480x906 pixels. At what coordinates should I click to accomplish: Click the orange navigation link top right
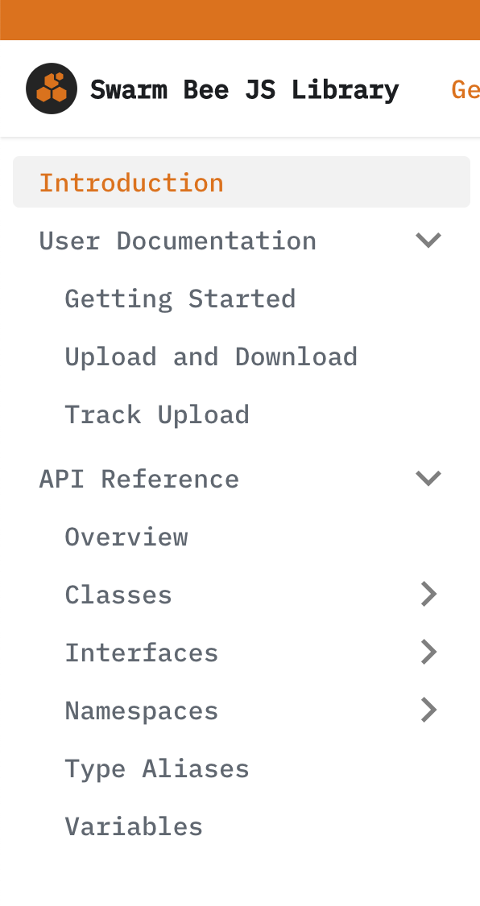coord(466,89)
